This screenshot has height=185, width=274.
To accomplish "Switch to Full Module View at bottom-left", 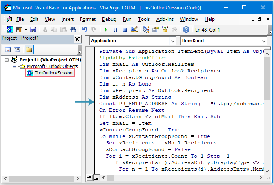I will click(x=96, y=178).
